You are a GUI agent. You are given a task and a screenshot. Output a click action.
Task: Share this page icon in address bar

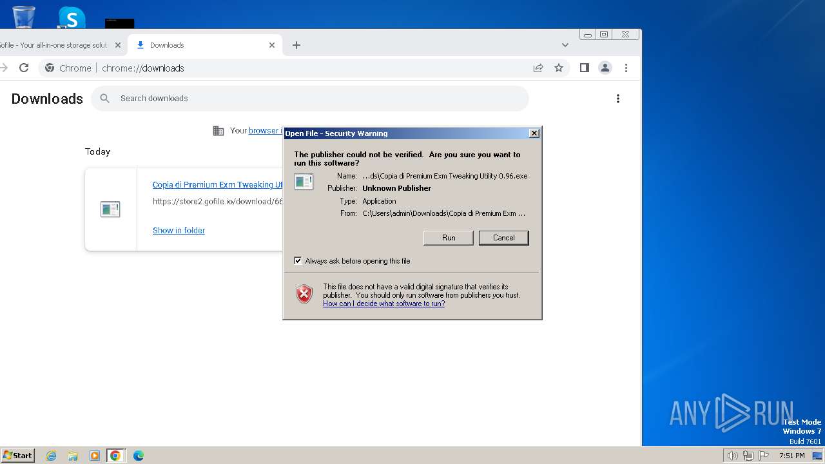pyautogui.click(x=538, y=68)
